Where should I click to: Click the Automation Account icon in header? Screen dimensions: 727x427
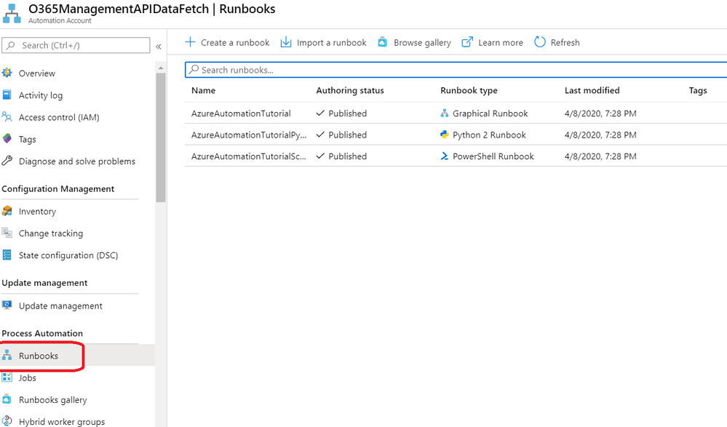tap(12, 13)
